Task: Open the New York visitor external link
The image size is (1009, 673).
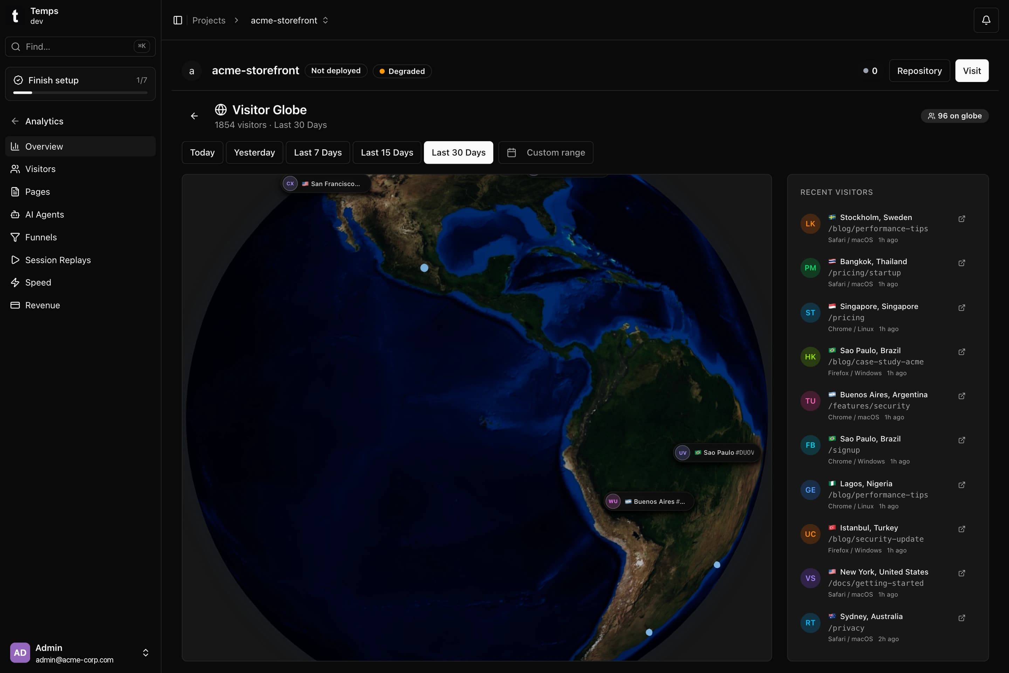Action: click(962, 573)
